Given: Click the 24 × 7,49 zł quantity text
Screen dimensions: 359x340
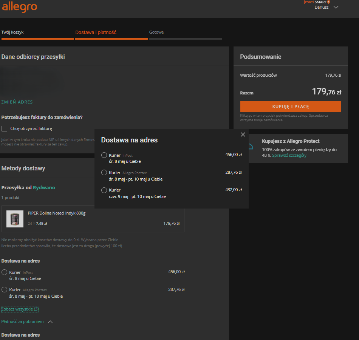Looking at the screenshot, I should (37, 224).
